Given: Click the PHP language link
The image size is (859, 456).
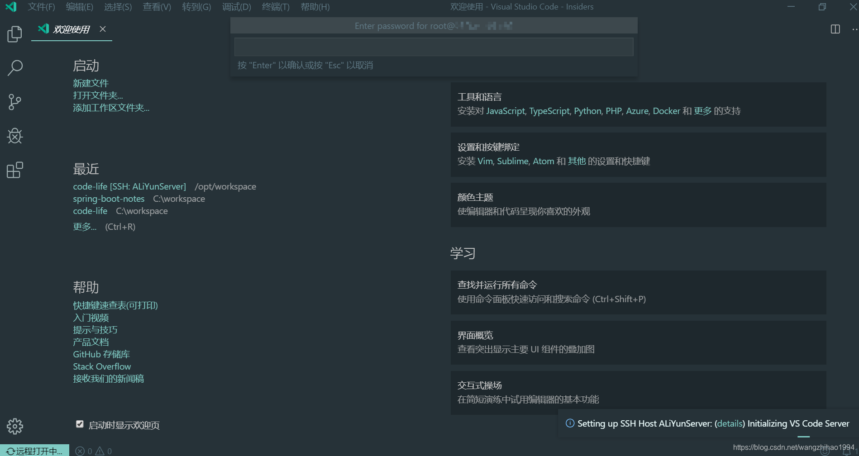Looking at the screenshot, I should point(614,111).
